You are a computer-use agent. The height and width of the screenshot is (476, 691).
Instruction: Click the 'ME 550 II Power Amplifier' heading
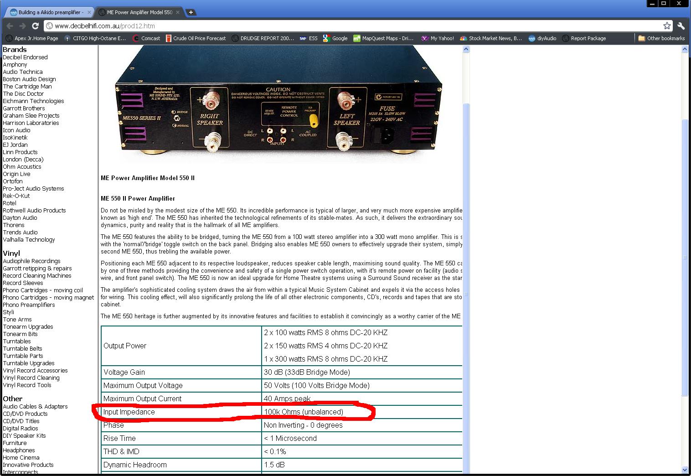(x=138, y=198)
